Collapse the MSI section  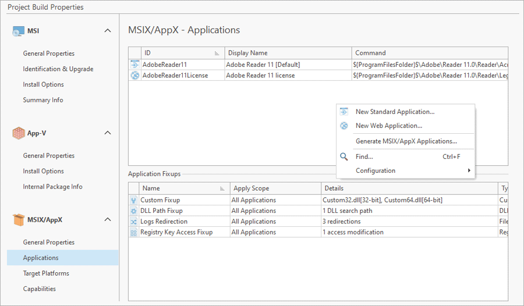(x=108, y=31)
